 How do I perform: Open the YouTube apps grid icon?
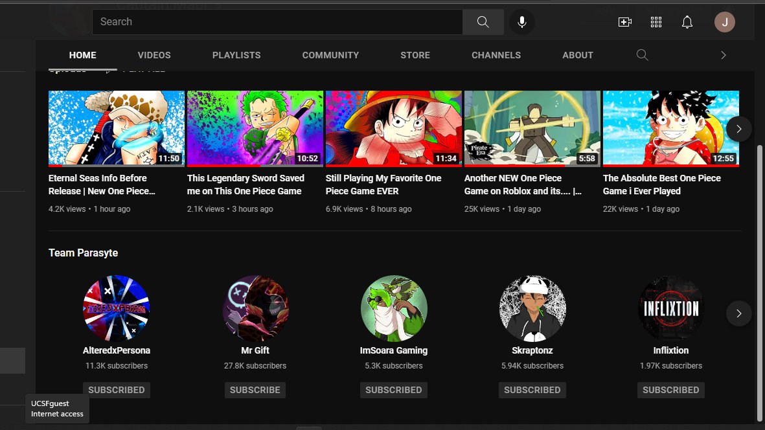coord(656,22)
